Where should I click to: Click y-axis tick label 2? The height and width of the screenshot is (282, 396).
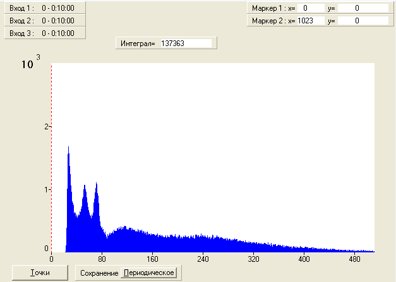coord(46,126)
